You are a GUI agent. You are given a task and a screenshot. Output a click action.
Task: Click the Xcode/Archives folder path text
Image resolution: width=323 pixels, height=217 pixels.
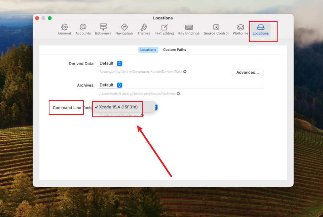coord(137,94)
